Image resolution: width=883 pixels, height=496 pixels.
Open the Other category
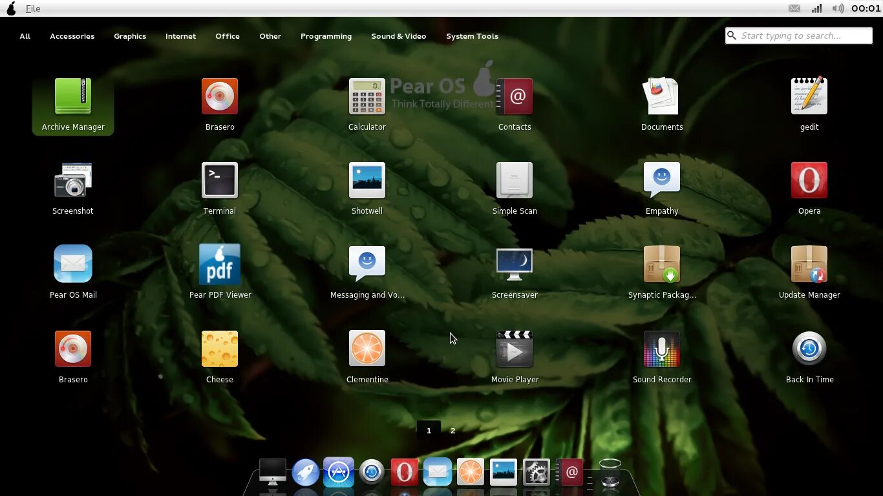tap(270, 36)
